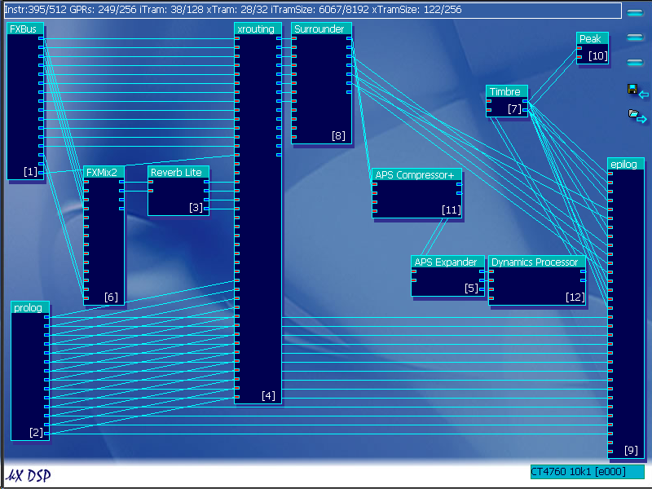Click block number [2] on prolog

[x=36, y=432]
